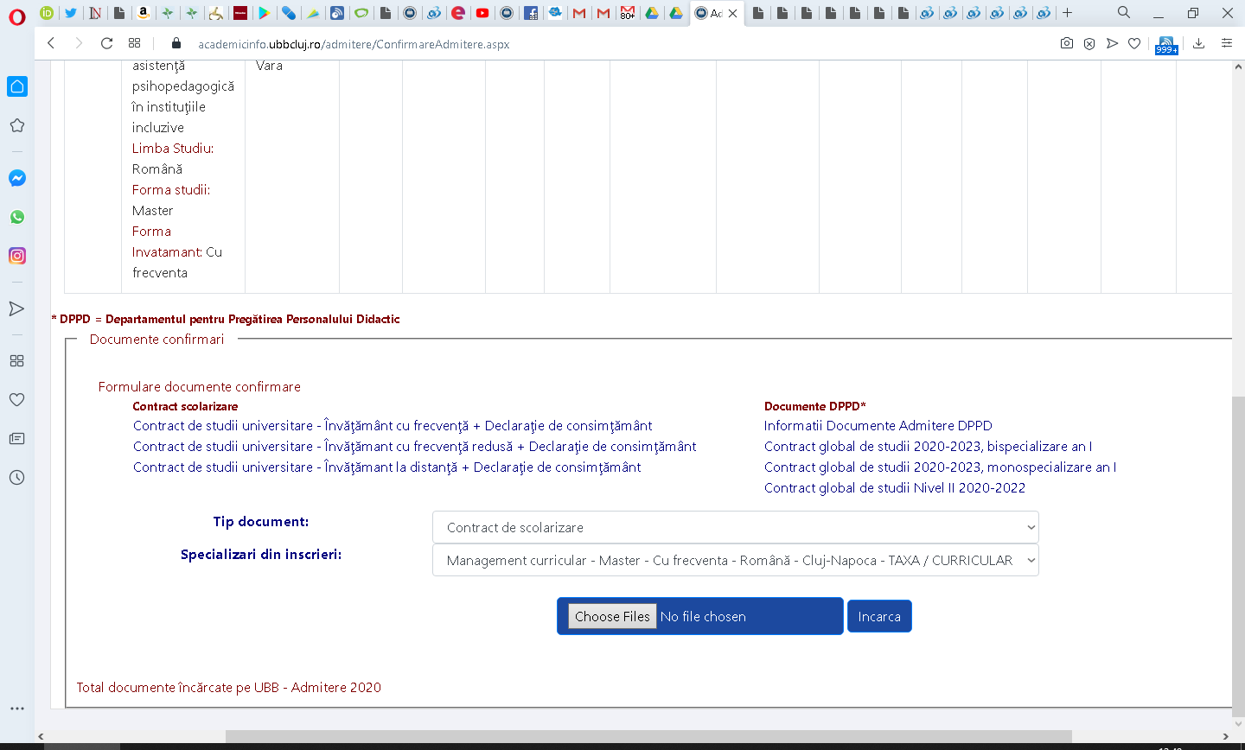Switch to the ORCID tab
The width and height of the screenshot is (1245, 750).
pos(47,13)
